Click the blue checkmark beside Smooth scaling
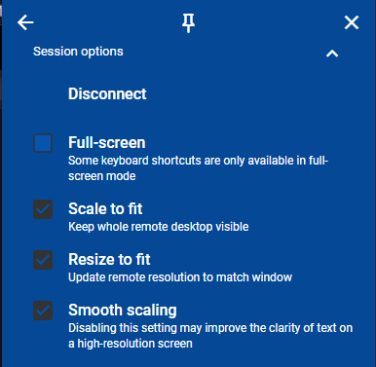Viewport: 376px width, 367px height. pyautogui.click(x=43, y=311)
